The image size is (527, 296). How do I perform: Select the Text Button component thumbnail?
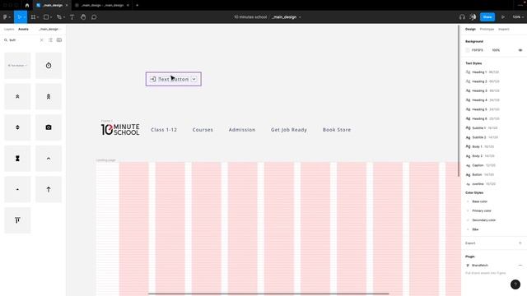[x=17, y=66]
